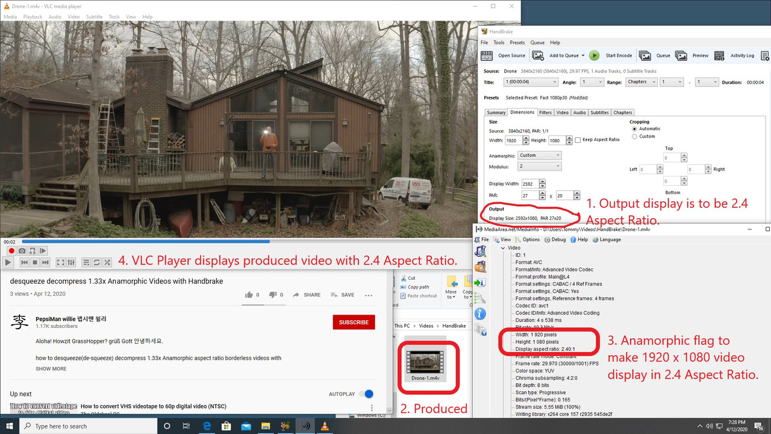Show the VLC playlist
The width and height of the screenshot is (771, 434).
point(86,262)
